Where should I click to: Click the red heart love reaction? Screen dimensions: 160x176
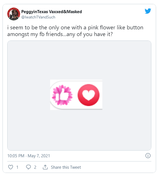coord(89,95)
